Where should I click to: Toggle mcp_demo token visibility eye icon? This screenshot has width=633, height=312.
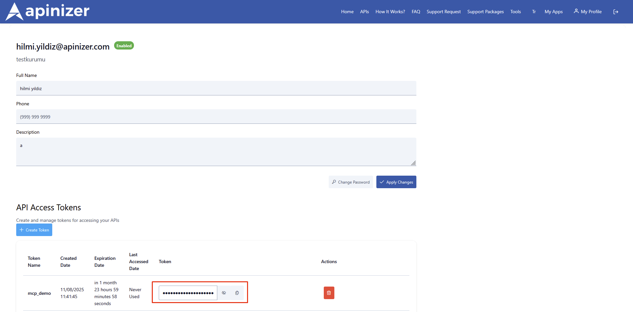tap(224, 293)
